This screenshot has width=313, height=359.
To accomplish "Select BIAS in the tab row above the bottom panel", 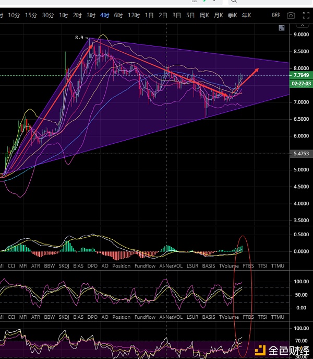I will coord(78,317).
